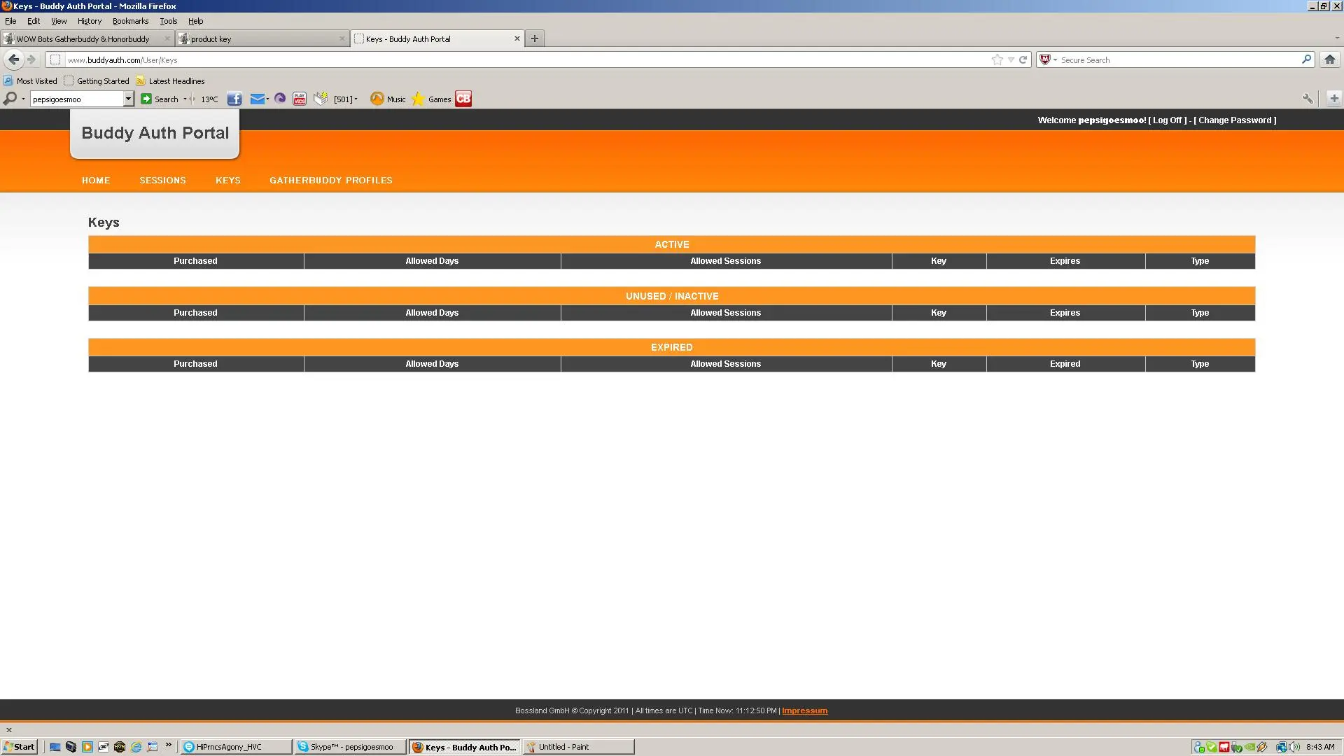Launch the media player quick launch icon

pos(87,747)
